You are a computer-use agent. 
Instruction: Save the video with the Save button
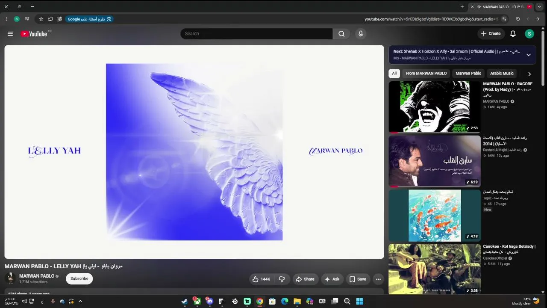(358, 279)
